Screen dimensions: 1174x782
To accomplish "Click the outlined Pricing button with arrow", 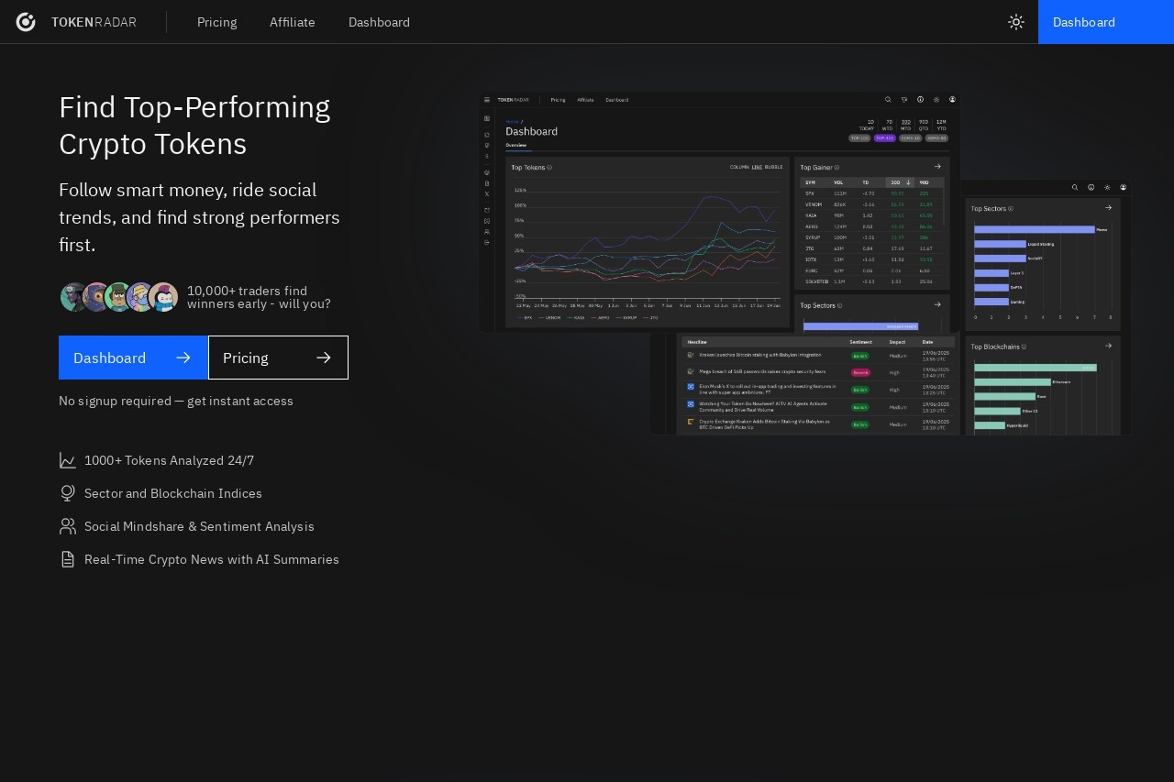I will (278, 358).
